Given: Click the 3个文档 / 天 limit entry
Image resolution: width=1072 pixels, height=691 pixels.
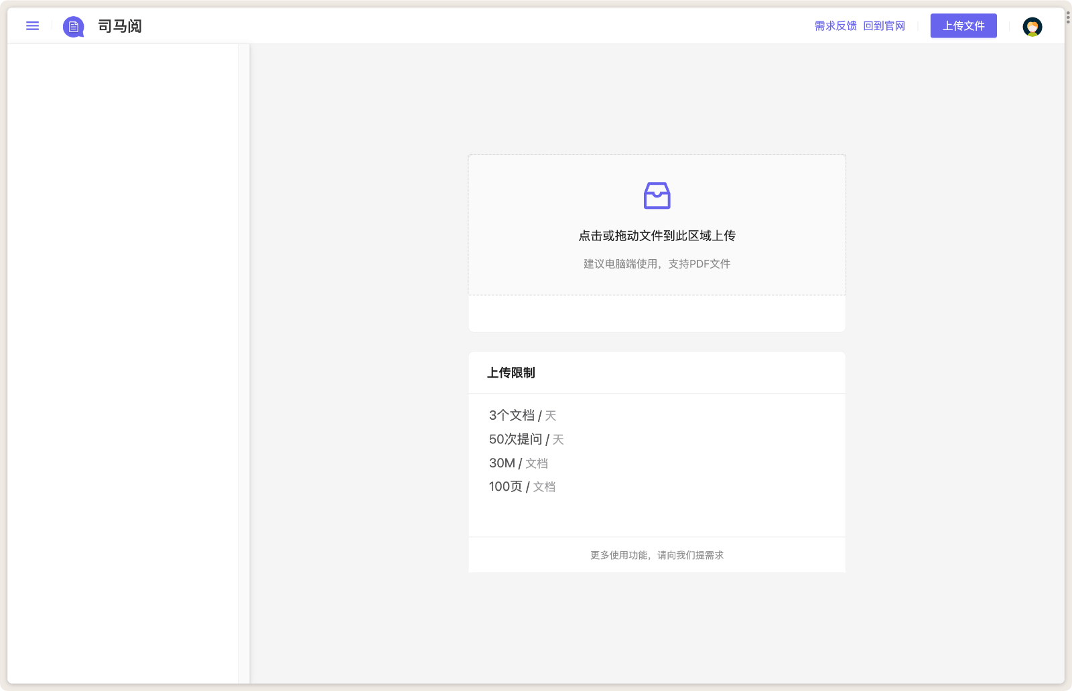Looking at the screenshot, I should (x=522, y=415).
